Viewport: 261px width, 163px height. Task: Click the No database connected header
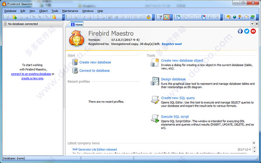coord(33,24)
